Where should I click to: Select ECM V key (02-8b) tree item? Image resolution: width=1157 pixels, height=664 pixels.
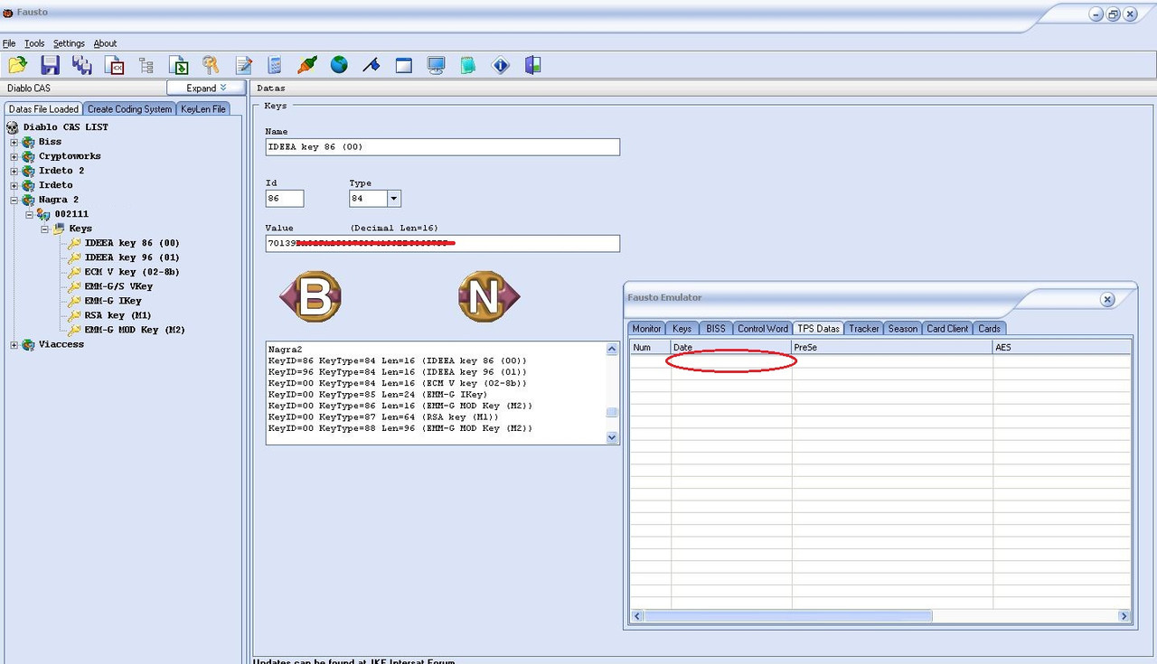point(132,272)
